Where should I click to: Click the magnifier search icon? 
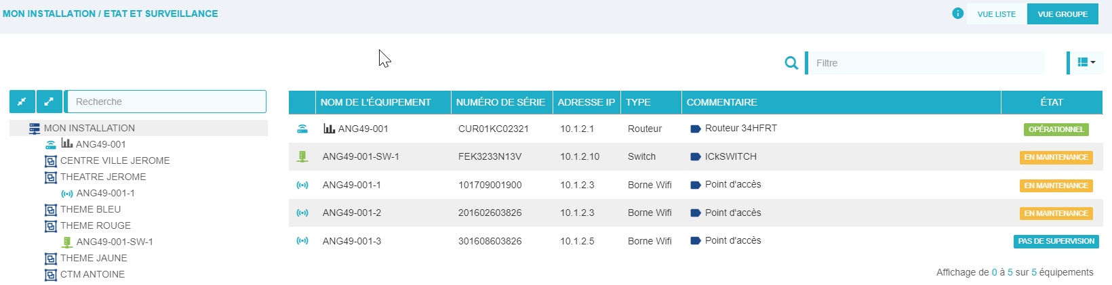coord(791,63)
